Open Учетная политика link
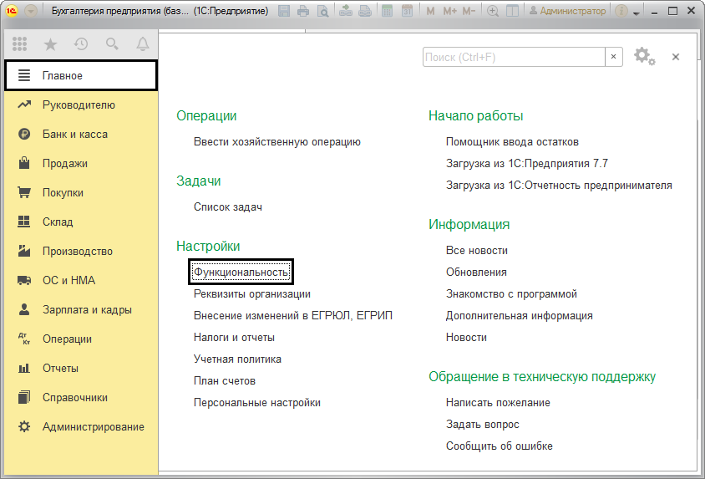This screenshot has width=705, height=479. [x=237, y=359]
